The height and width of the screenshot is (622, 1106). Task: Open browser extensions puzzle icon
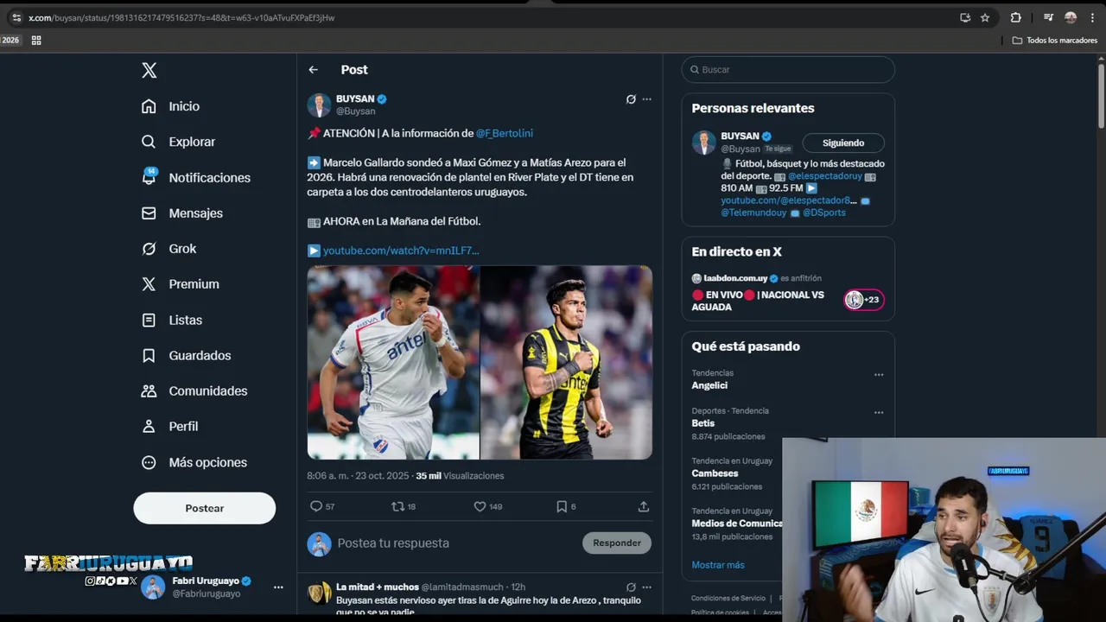click(1016, 17)
